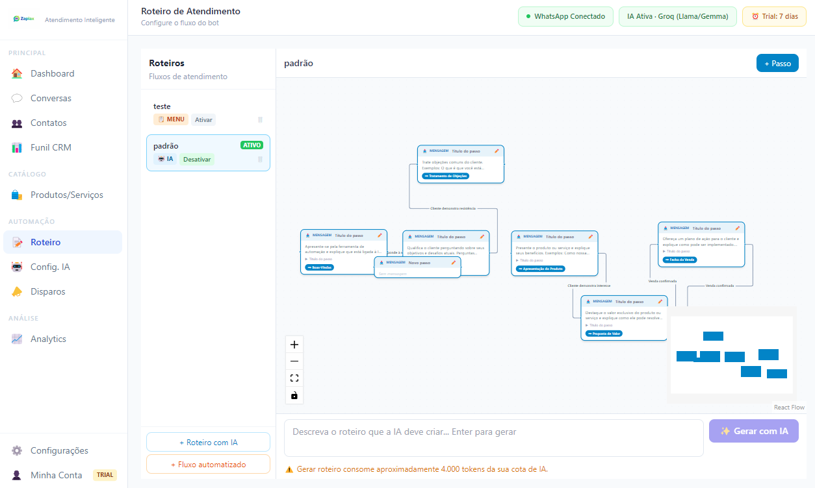Screen dimensions: 815x488
Task: Click + Fluxo automatizado button
Action: coord(208,465)
